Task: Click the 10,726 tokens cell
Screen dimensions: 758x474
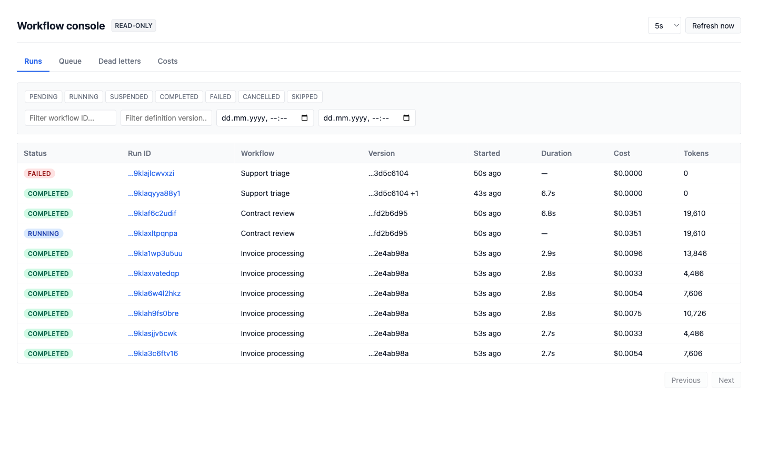Action: tap(695, 313)
